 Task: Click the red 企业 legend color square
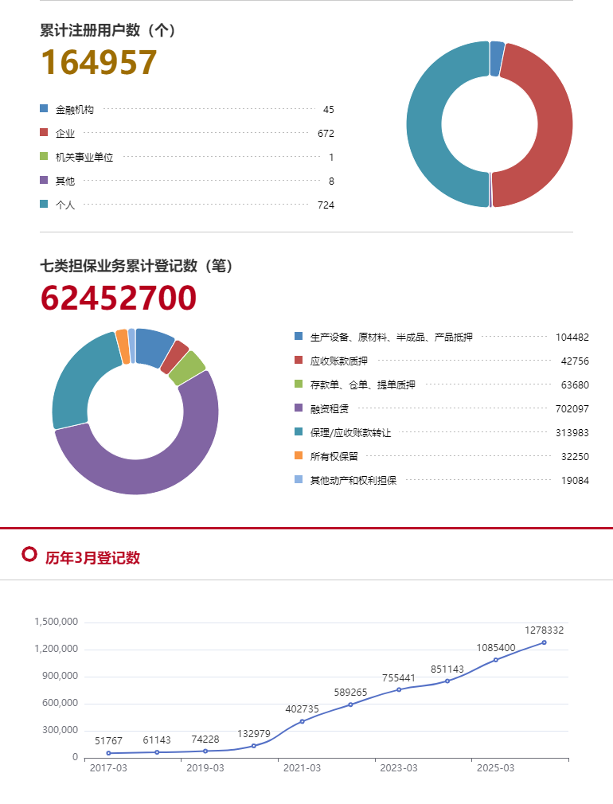[x=44, y=132]
